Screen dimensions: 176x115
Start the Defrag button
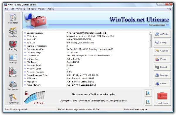click(x=162, y=59)
